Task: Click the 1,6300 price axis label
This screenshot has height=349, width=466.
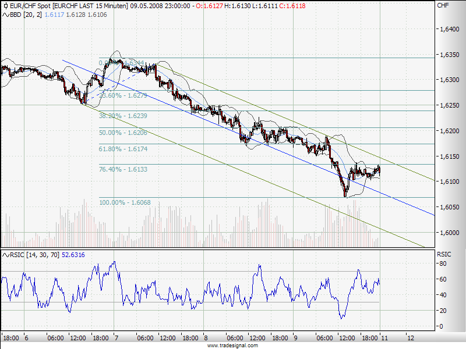Action: coord(449,80)
